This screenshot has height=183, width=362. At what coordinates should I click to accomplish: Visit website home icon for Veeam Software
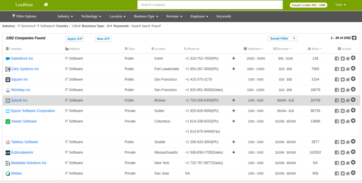point(348,121)
